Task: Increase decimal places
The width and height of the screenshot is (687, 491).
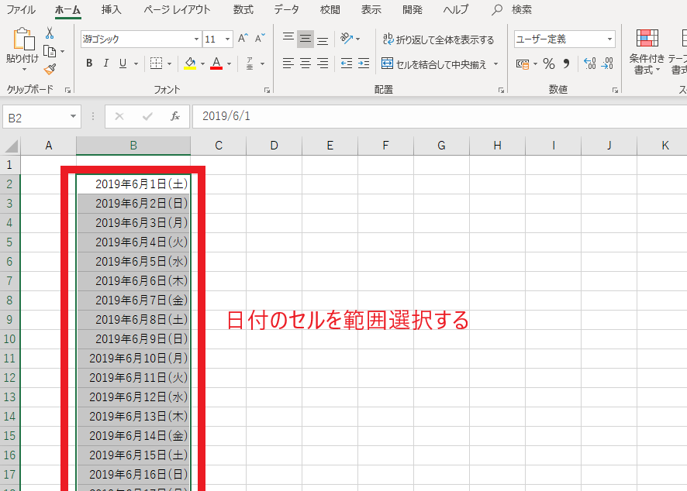Action: (x=590, y=64)
